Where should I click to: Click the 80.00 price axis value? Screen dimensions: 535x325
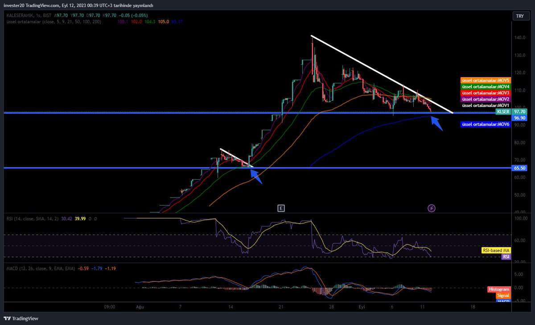point(520,143)
